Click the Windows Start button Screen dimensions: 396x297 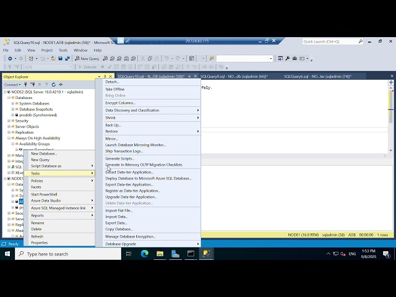tap(7, 254)
